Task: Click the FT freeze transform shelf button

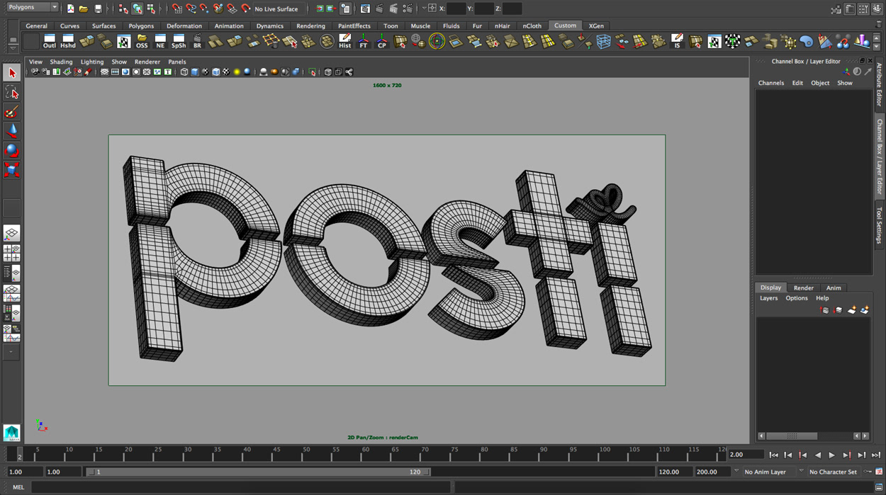Action: (364, 42)
